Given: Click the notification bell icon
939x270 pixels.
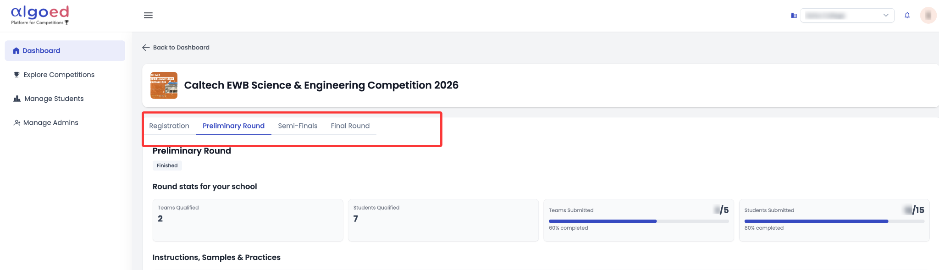Looking at the screenshot, I should pos(907,15).
